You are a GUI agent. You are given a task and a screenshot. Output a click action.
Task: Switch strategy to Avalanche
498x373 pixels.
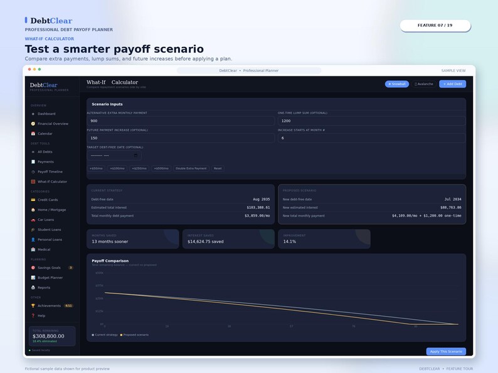424,84
